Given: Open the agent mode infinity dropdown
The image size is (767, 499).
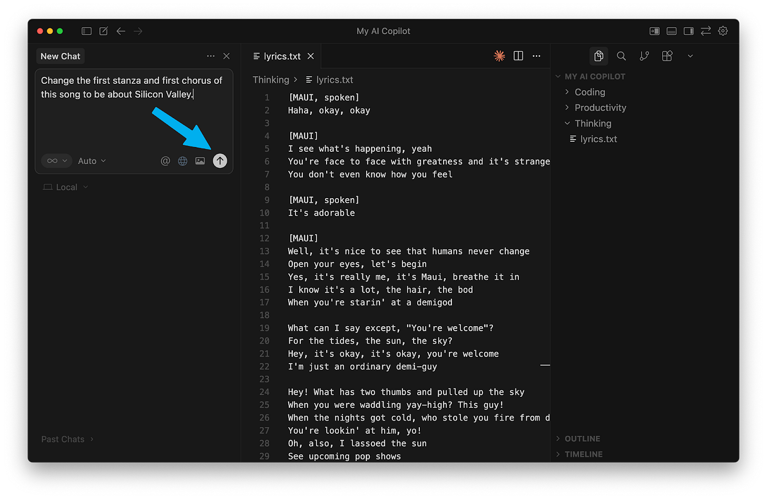Looking at the screenshot, I should click(56, 161).
